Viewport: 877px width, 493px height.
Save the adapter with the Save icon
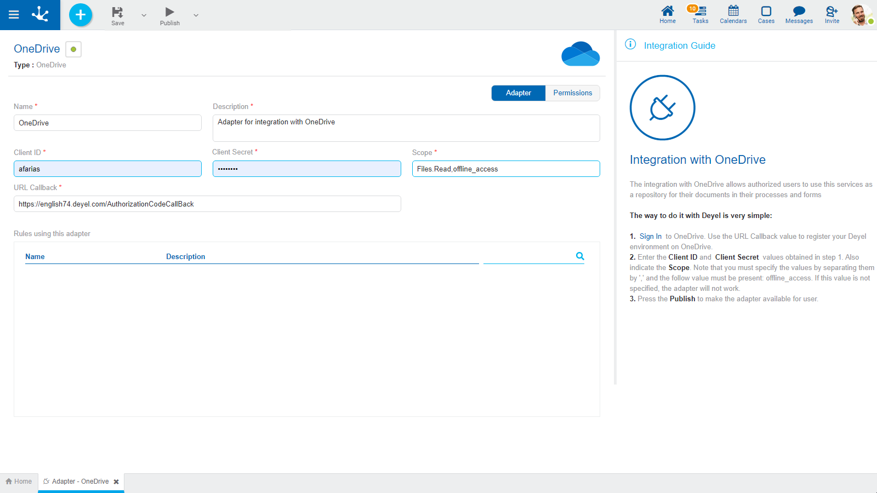click(117, 15)
